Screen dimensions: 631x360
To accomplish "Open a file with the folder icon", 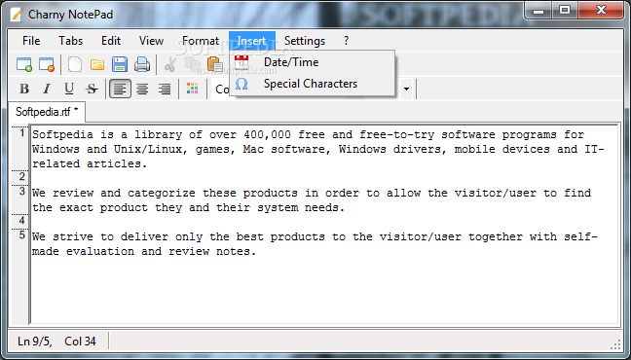I will tap(97, 64).
